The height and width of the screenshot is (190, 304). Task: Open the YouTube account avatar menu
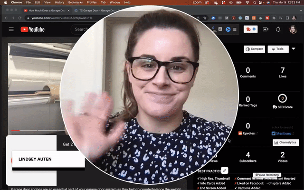(293, 29)
